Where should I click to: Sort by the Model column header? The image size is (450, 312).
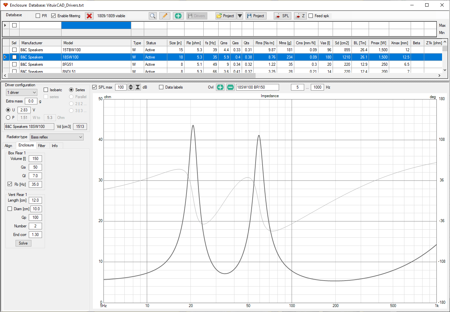pos(96,43)
